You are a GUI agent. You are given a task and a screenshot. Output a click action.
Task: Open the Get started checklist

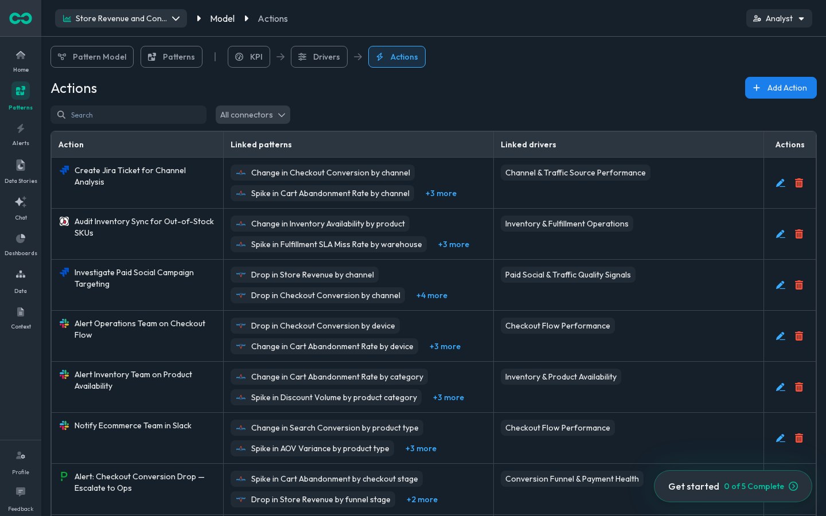(x=733, y=486)
